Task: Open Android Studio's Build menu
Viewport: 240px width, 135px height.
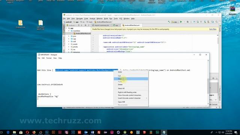Action: [106, 18]
